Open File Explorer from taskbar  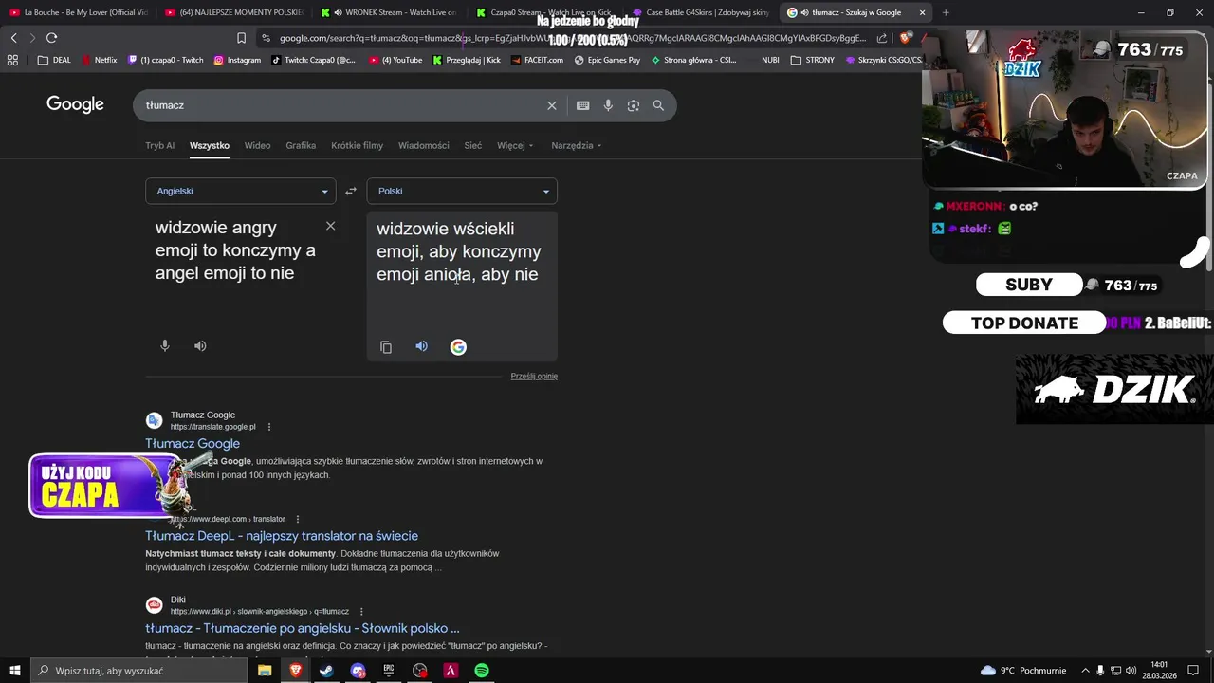point(265,671)
